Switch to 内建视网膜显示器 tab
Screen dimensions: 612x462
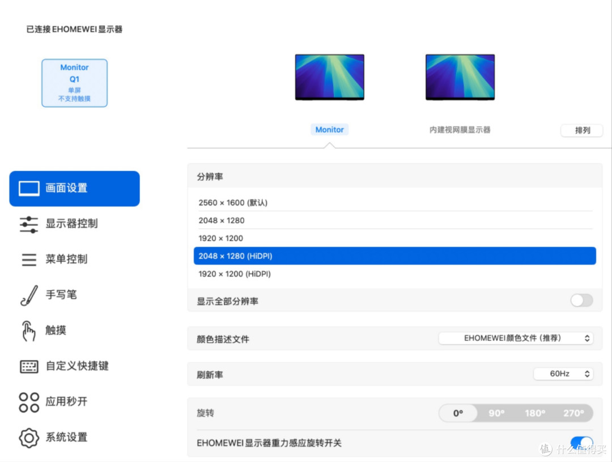point(460,130)
